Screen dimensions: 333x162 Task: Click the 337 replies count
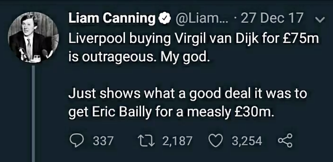(x=102, y=141)
